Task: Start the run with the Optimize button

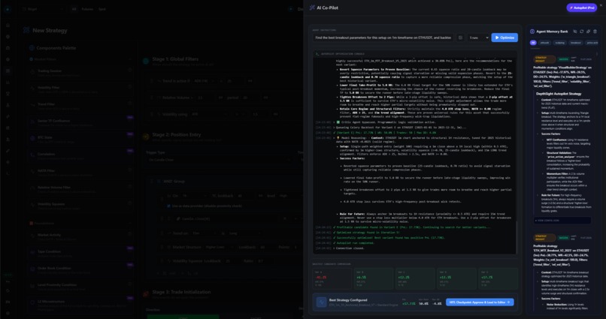Action: pyautogui.click(x=504, y=38)
